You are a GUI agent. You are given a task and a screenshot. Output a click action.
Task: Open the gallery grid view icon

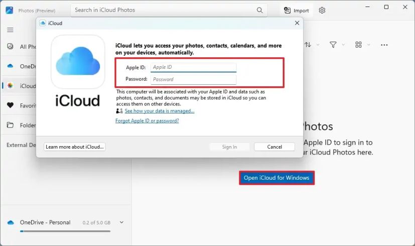click(358, 45)
